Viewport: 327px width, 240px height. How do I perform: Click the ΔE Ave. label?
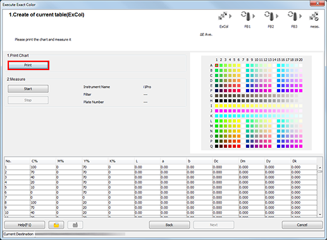click(x=206, y=35)
